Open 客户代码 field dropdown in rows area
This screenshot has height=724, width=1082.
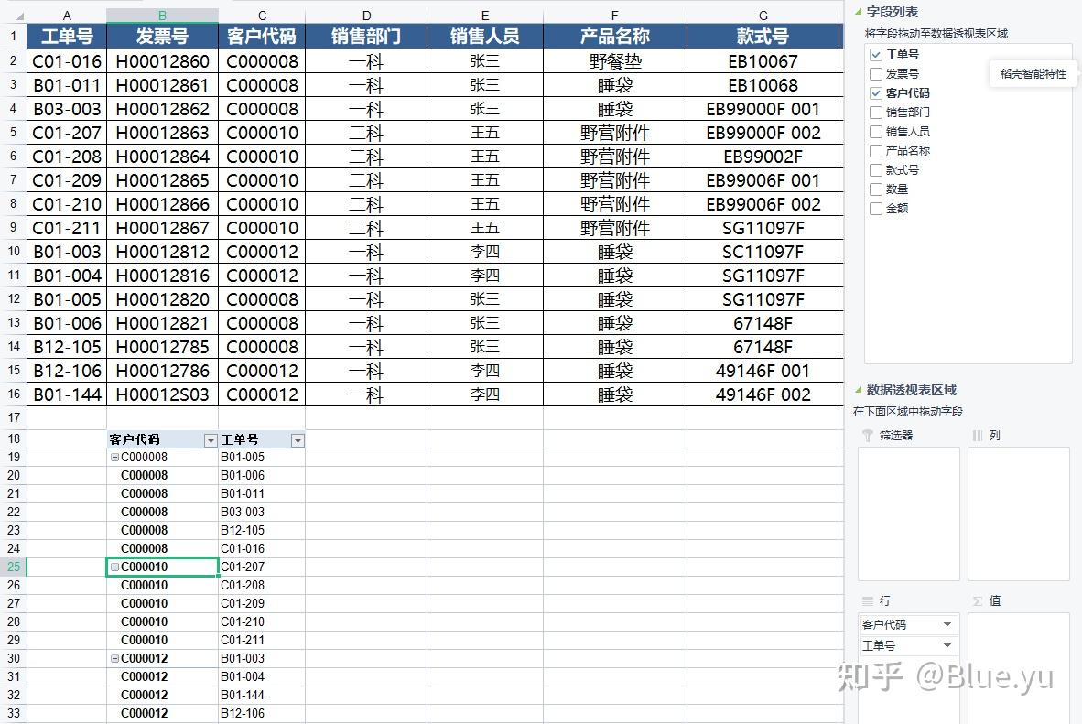tap(947, 624)
